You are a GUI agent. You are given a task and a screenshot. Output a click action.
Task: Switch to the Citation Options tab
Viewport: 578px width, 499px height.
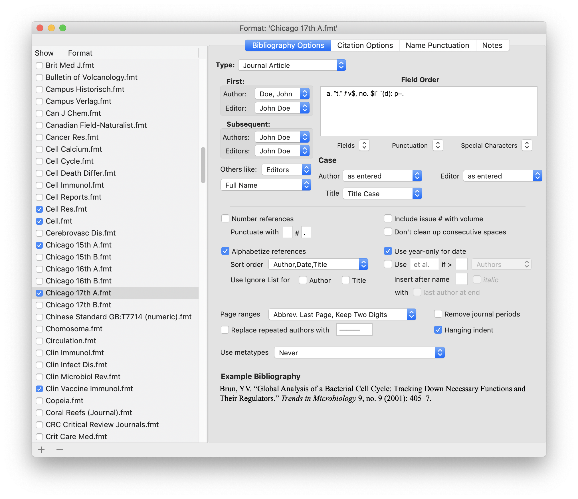[365, 45]
